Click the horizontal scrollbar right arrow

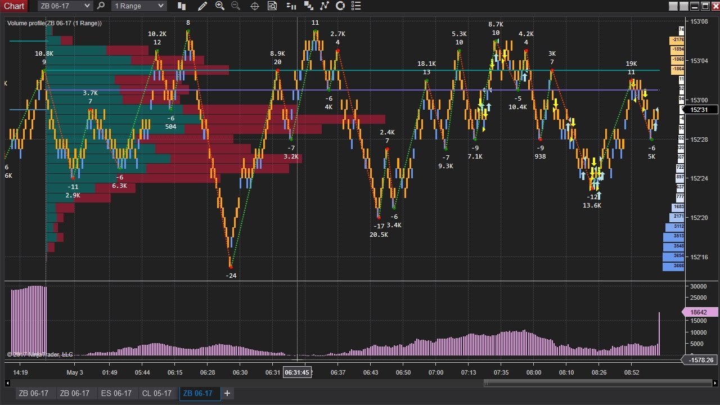714,384
